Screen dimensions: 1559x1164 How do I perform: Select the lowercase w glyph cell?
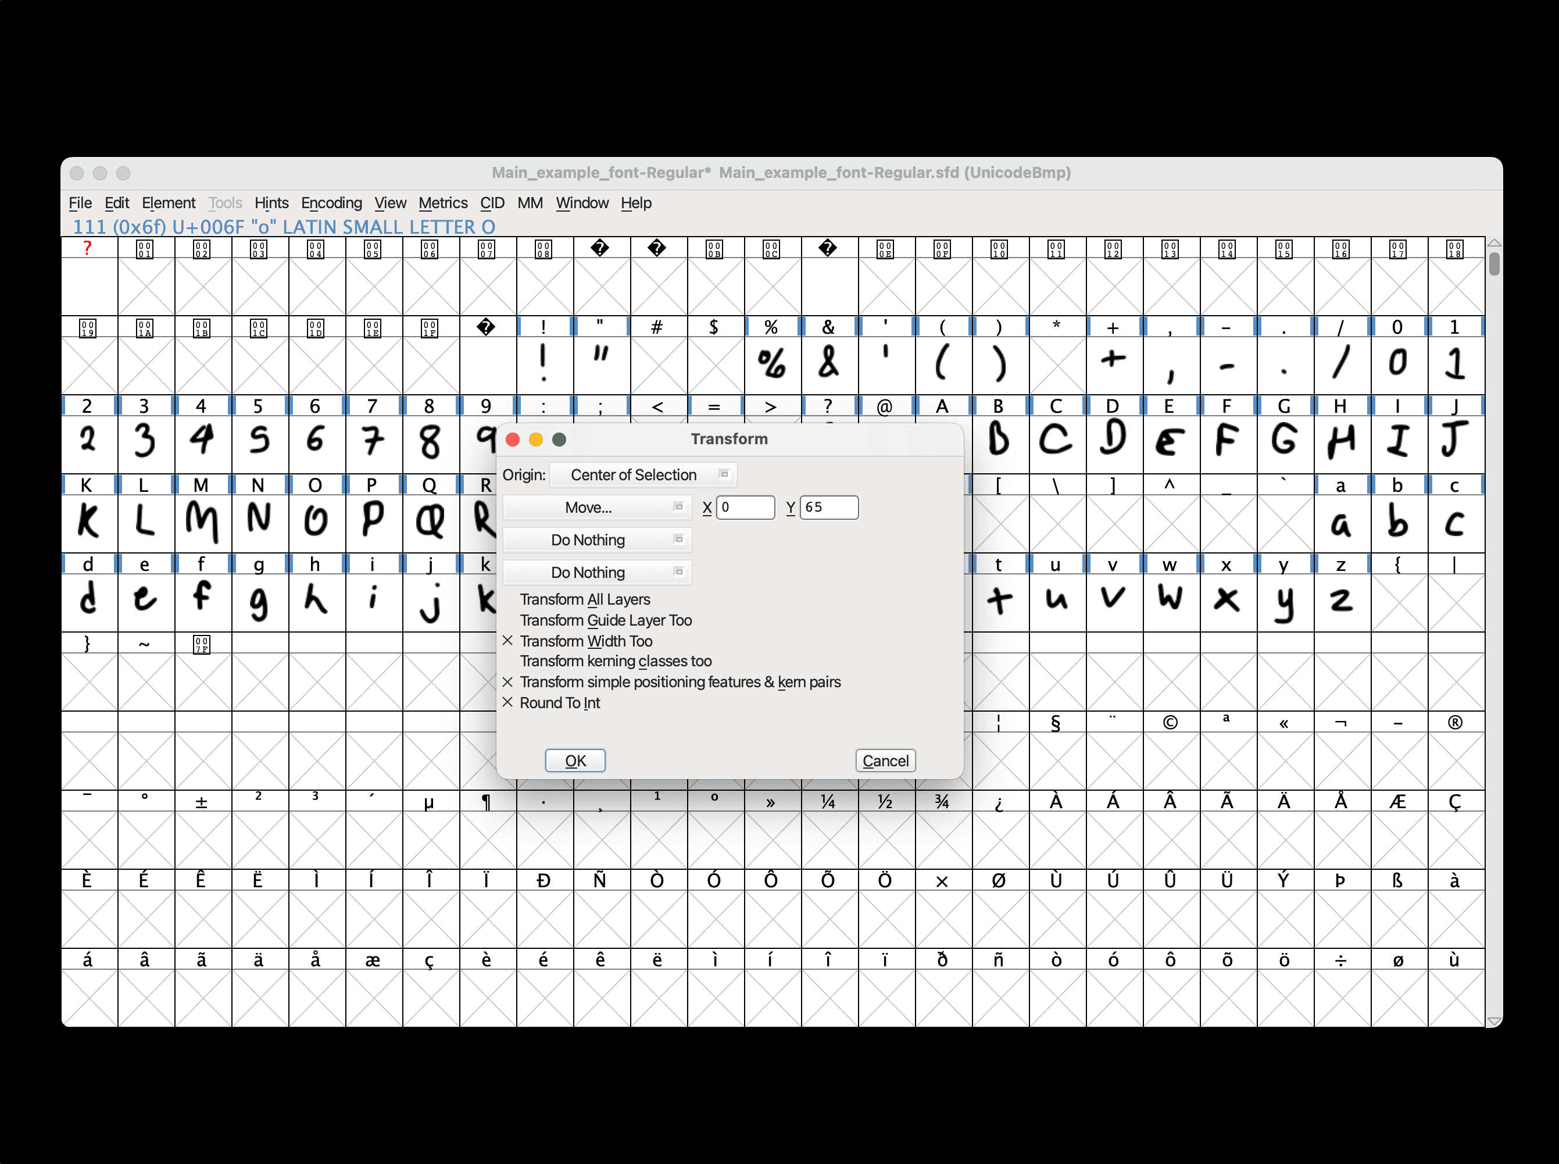[1171, 602]
